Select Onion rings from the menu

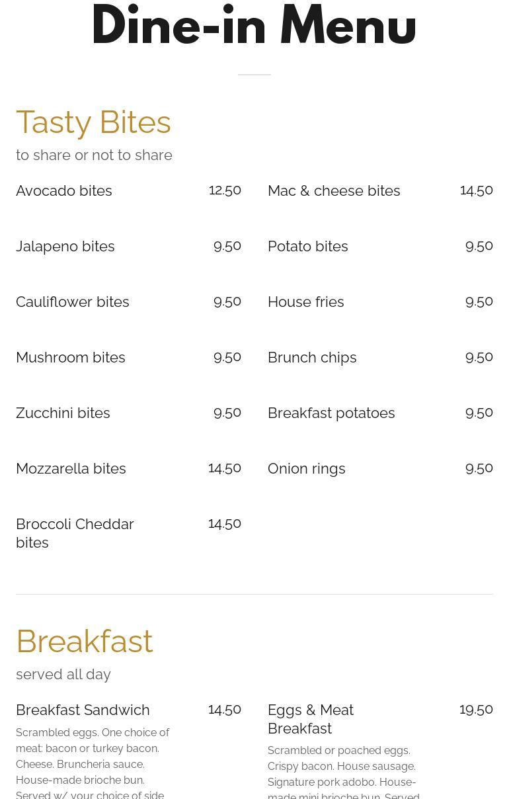coord(307,468)
